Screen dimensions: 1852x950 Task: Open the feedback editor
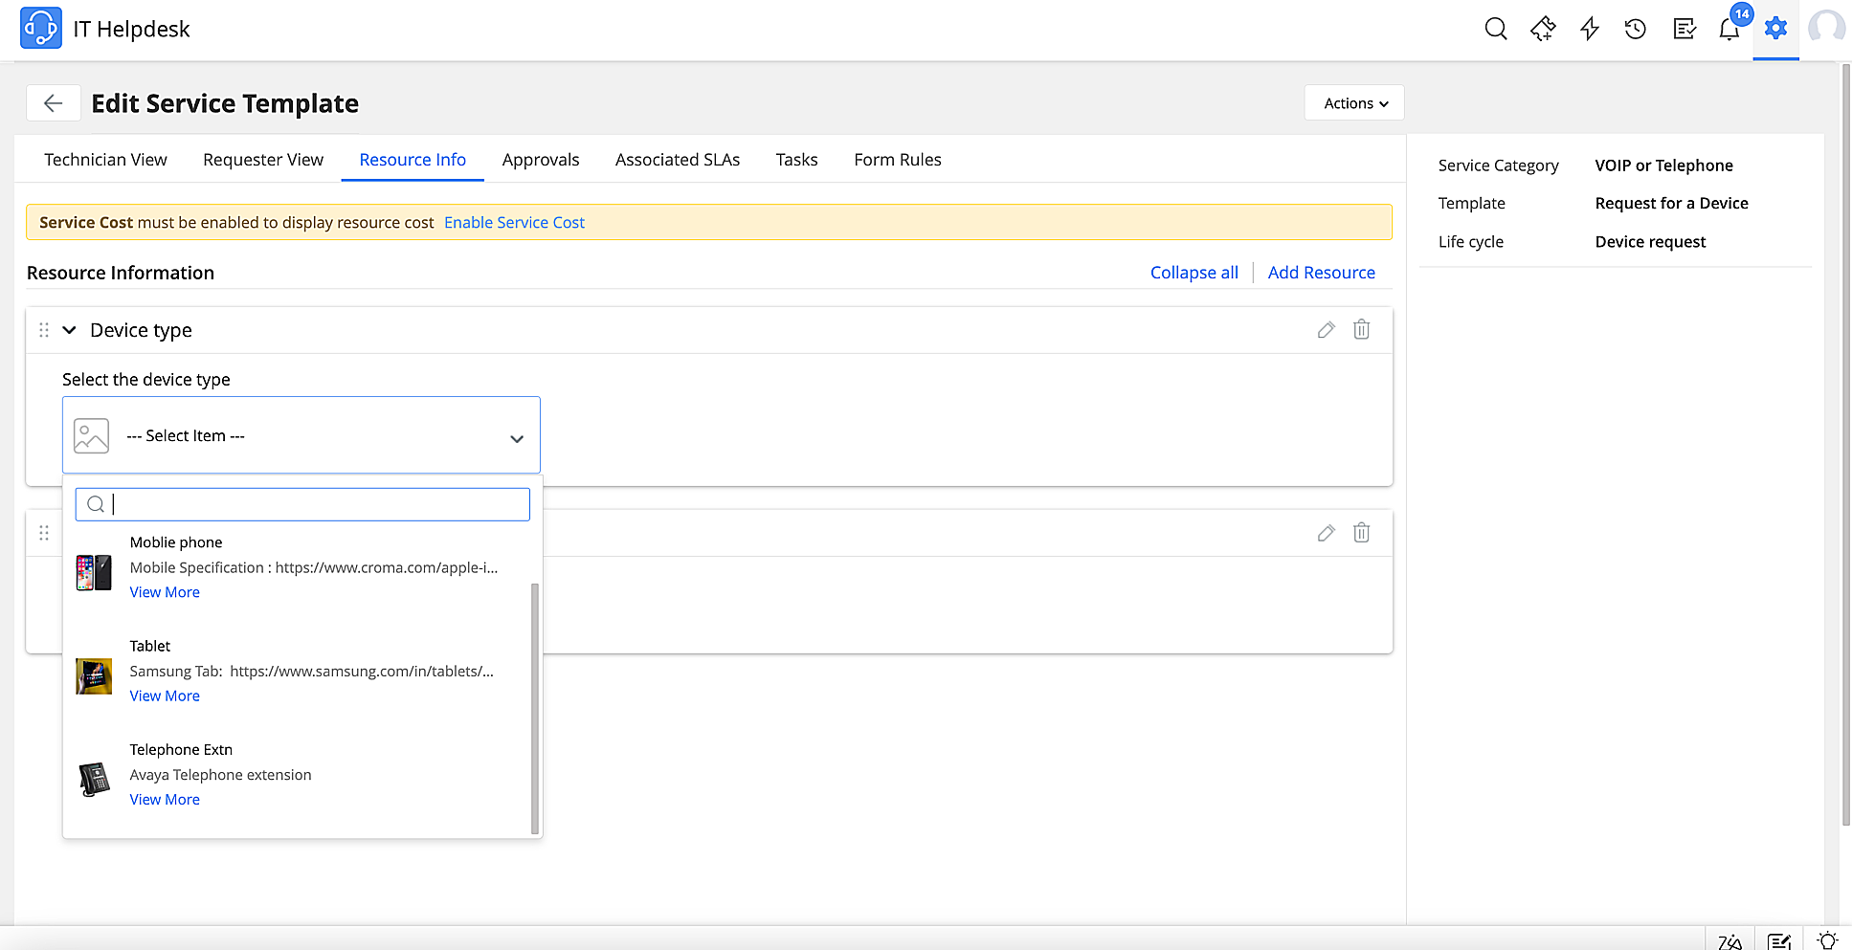(x=1778, y=939)
